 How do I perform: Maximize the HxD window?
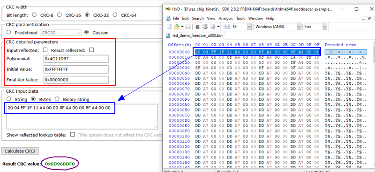[x=356, y=9]
